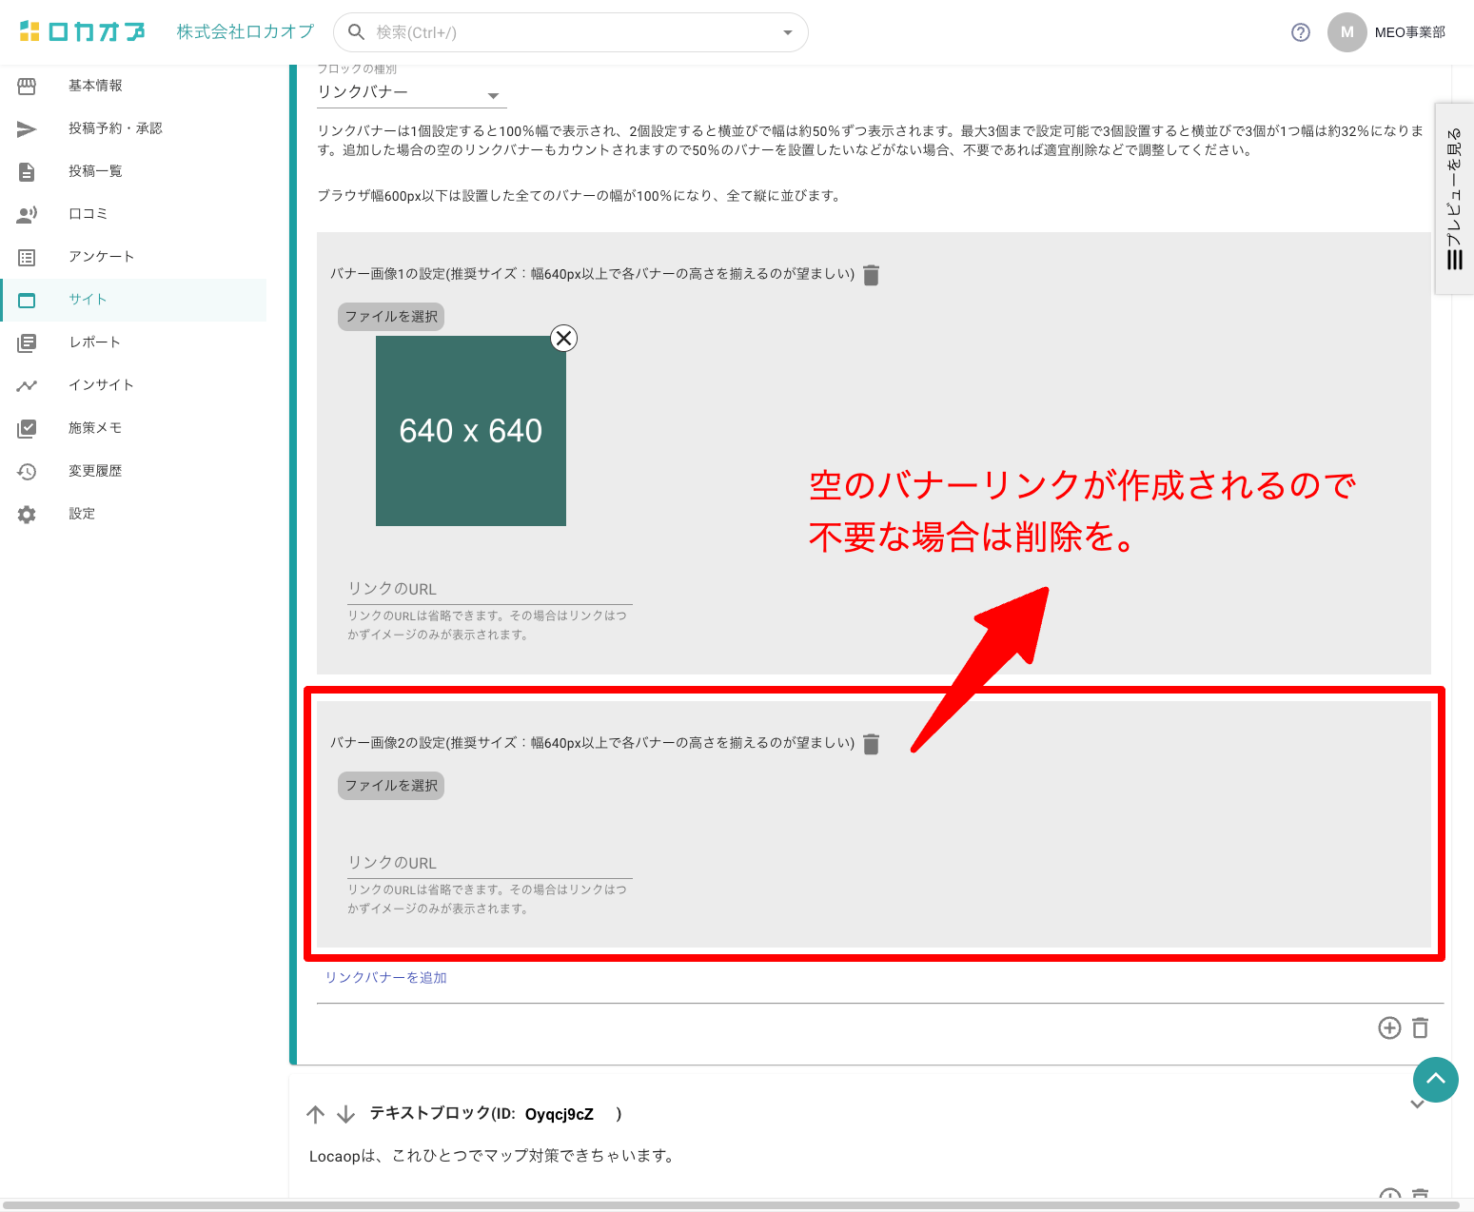Screen dimensions: 1474x1212
Task: Focus the リンクのURL field for banner 2
Action: pos(489,863)
